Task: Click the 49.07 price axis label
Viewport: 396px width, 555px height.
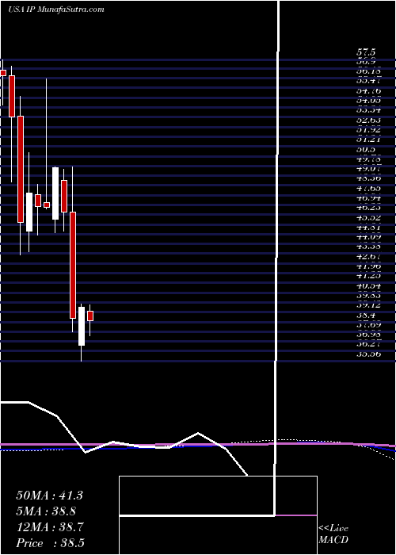Action: tap(368, 169)
